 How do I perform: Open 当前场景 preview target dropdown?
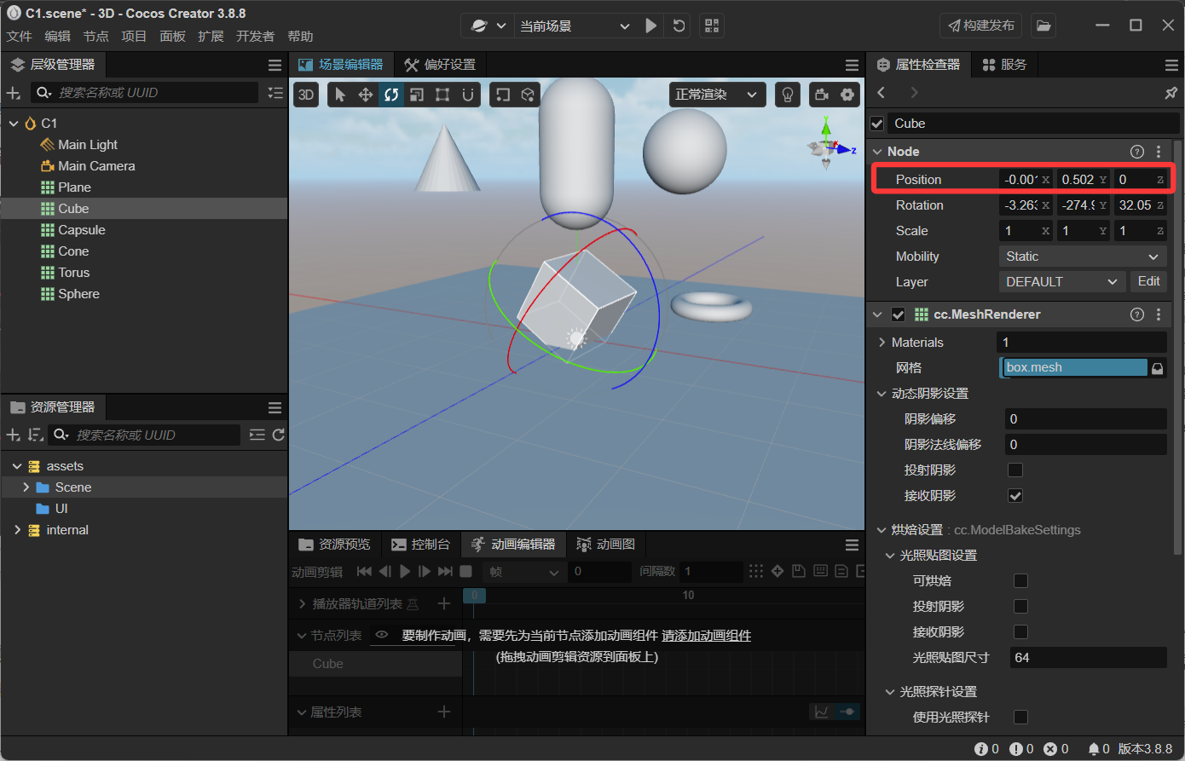point(575,26)
